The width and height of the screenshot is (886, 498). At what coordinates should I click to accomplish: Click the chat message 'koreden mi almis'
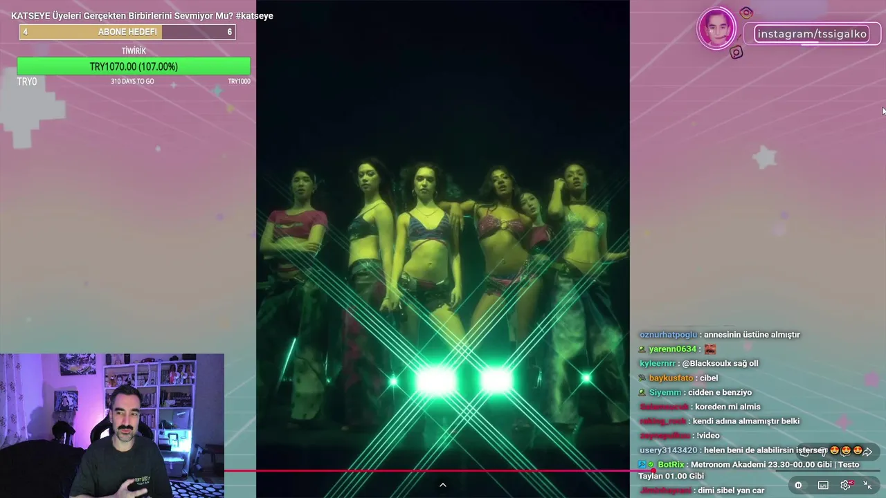click(727, 407)
